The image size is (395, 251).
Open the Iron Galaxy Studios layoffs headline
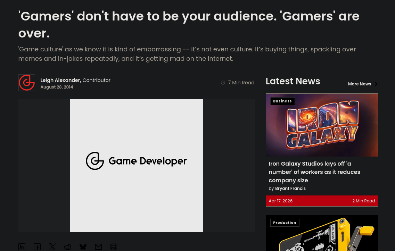pyautogui.click(x=314, y=172)
